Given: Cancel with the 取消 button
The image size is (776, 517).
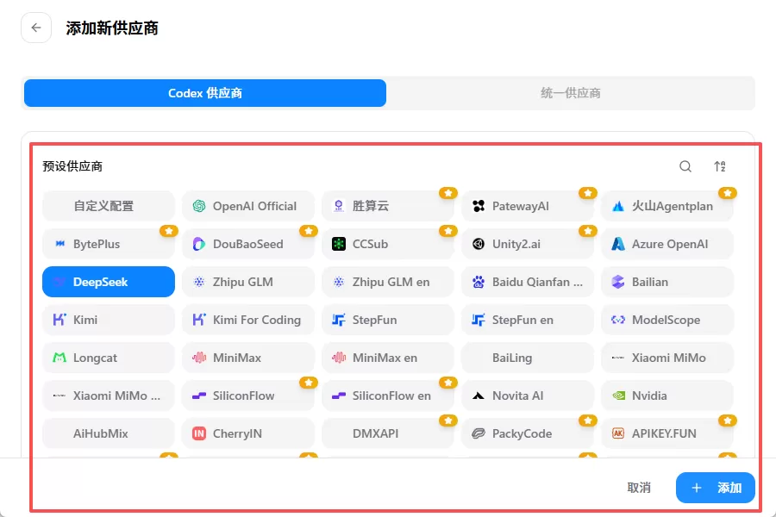Looking at the screenshot, I should pos(638,488).
